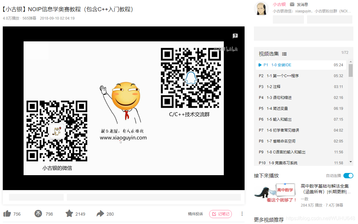
Task: Select P5 1-4 简述变量 episode
Action: click(x=301, y=109)
